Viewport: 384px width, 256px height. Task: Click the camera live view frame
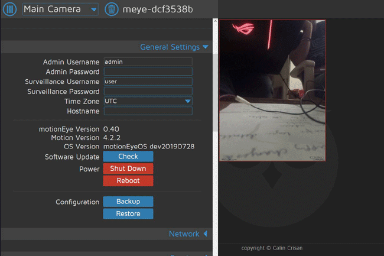272,90
